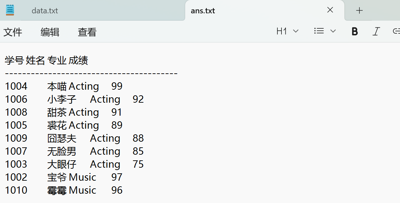Toggle bold formatting
The height and width of the screenshot is (203, 400).
coord(355,31)
